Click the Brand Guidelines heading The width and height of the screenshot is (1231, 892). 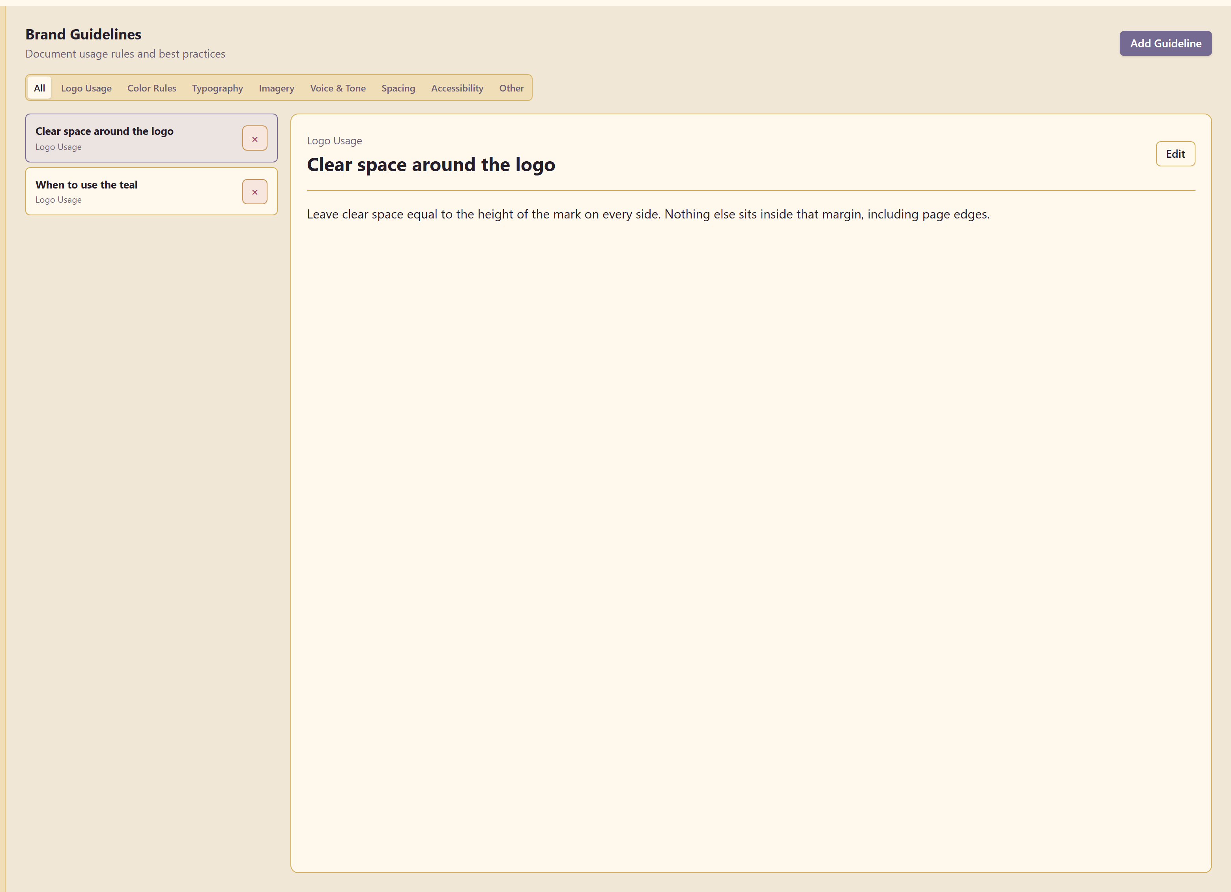[84, 34]
